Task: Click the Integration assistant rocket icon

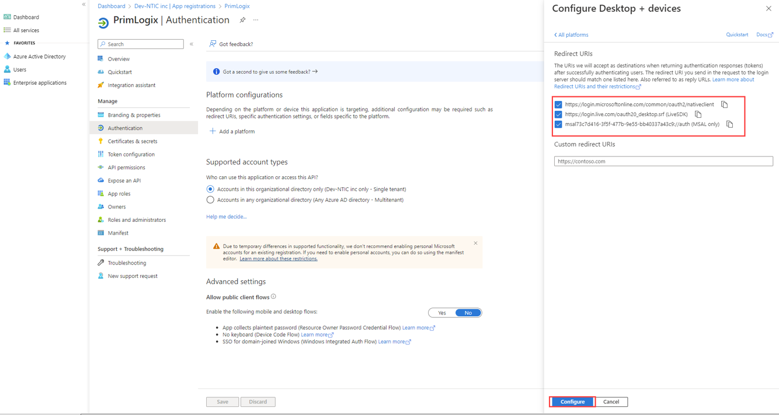Action: coord(100,85)
